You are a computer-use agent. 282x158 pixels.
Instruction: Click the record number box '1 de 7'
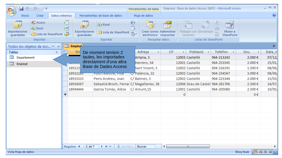click(92, 146)
